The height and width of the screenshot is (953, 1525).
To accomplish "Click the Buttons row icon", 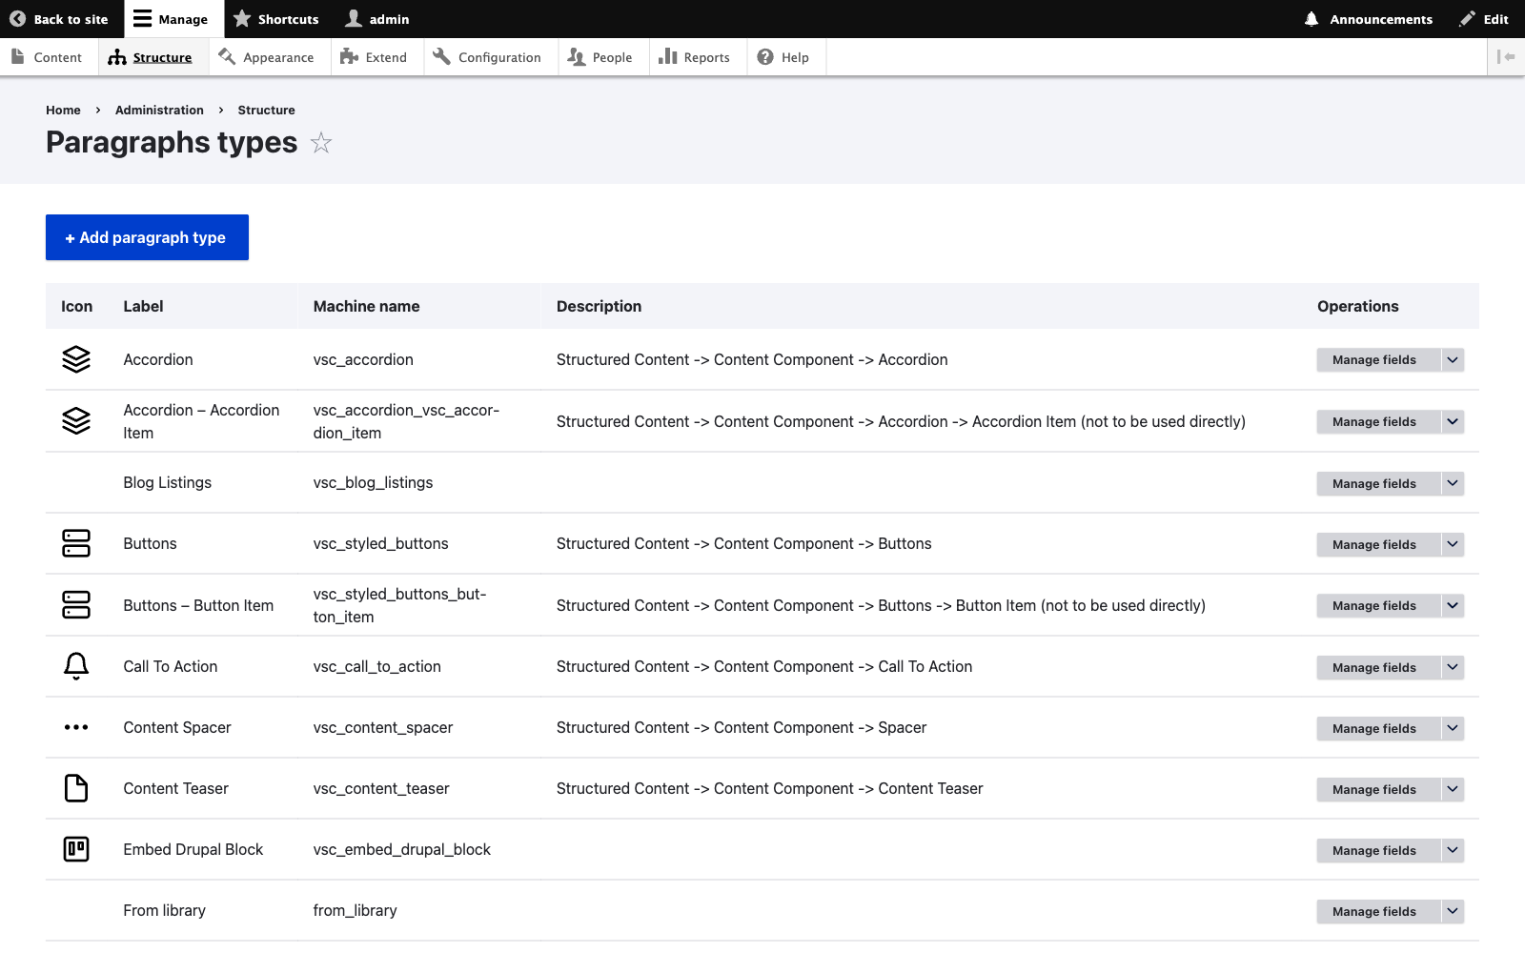I will (x=76, y=543).
